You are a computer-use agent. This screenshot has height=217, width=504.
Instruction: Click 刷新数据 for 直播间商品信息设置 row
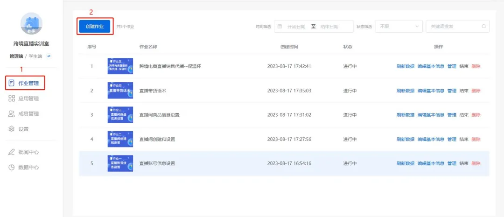pyautogui.click(x=406, y=115)
